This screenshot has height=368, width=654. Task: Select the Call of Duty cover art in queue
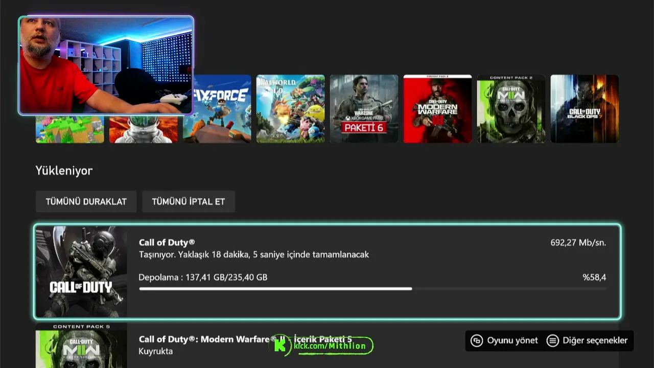pyautogui.click(x=81, y=272)
